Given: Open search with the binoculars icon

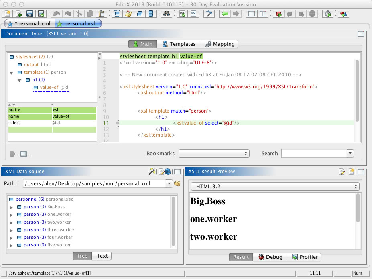Looking at the screenshot, I should [167, 14].
